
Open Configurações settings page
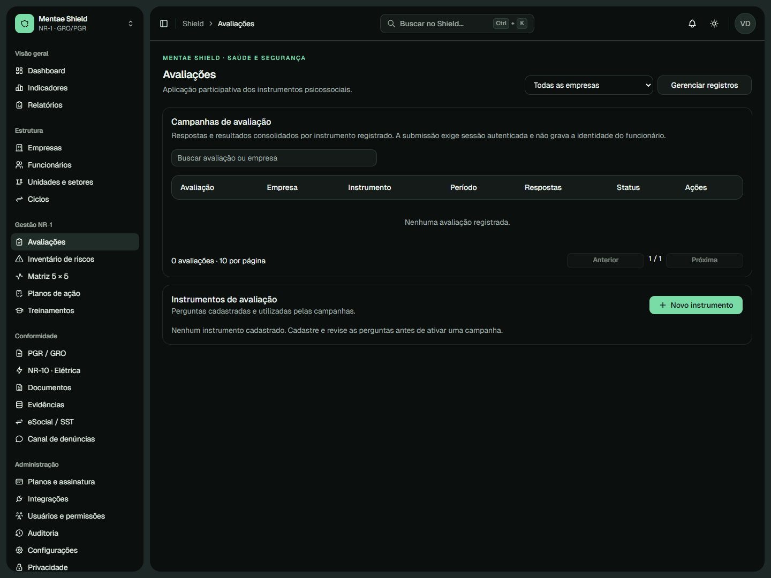tap(75, 550)
